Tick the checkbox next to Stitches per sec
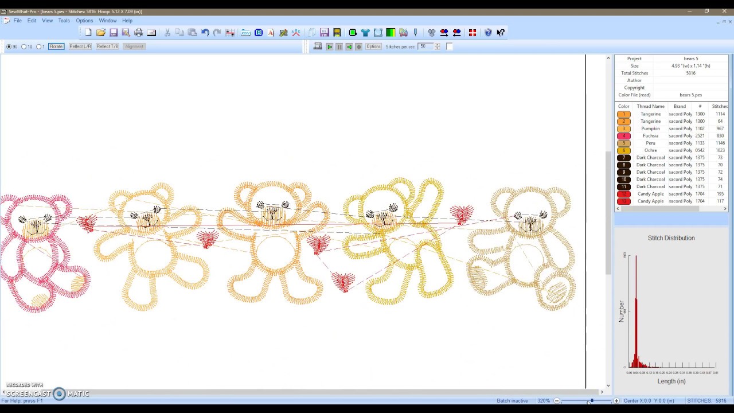Screen dimensions: 734x413 [450, 46]
